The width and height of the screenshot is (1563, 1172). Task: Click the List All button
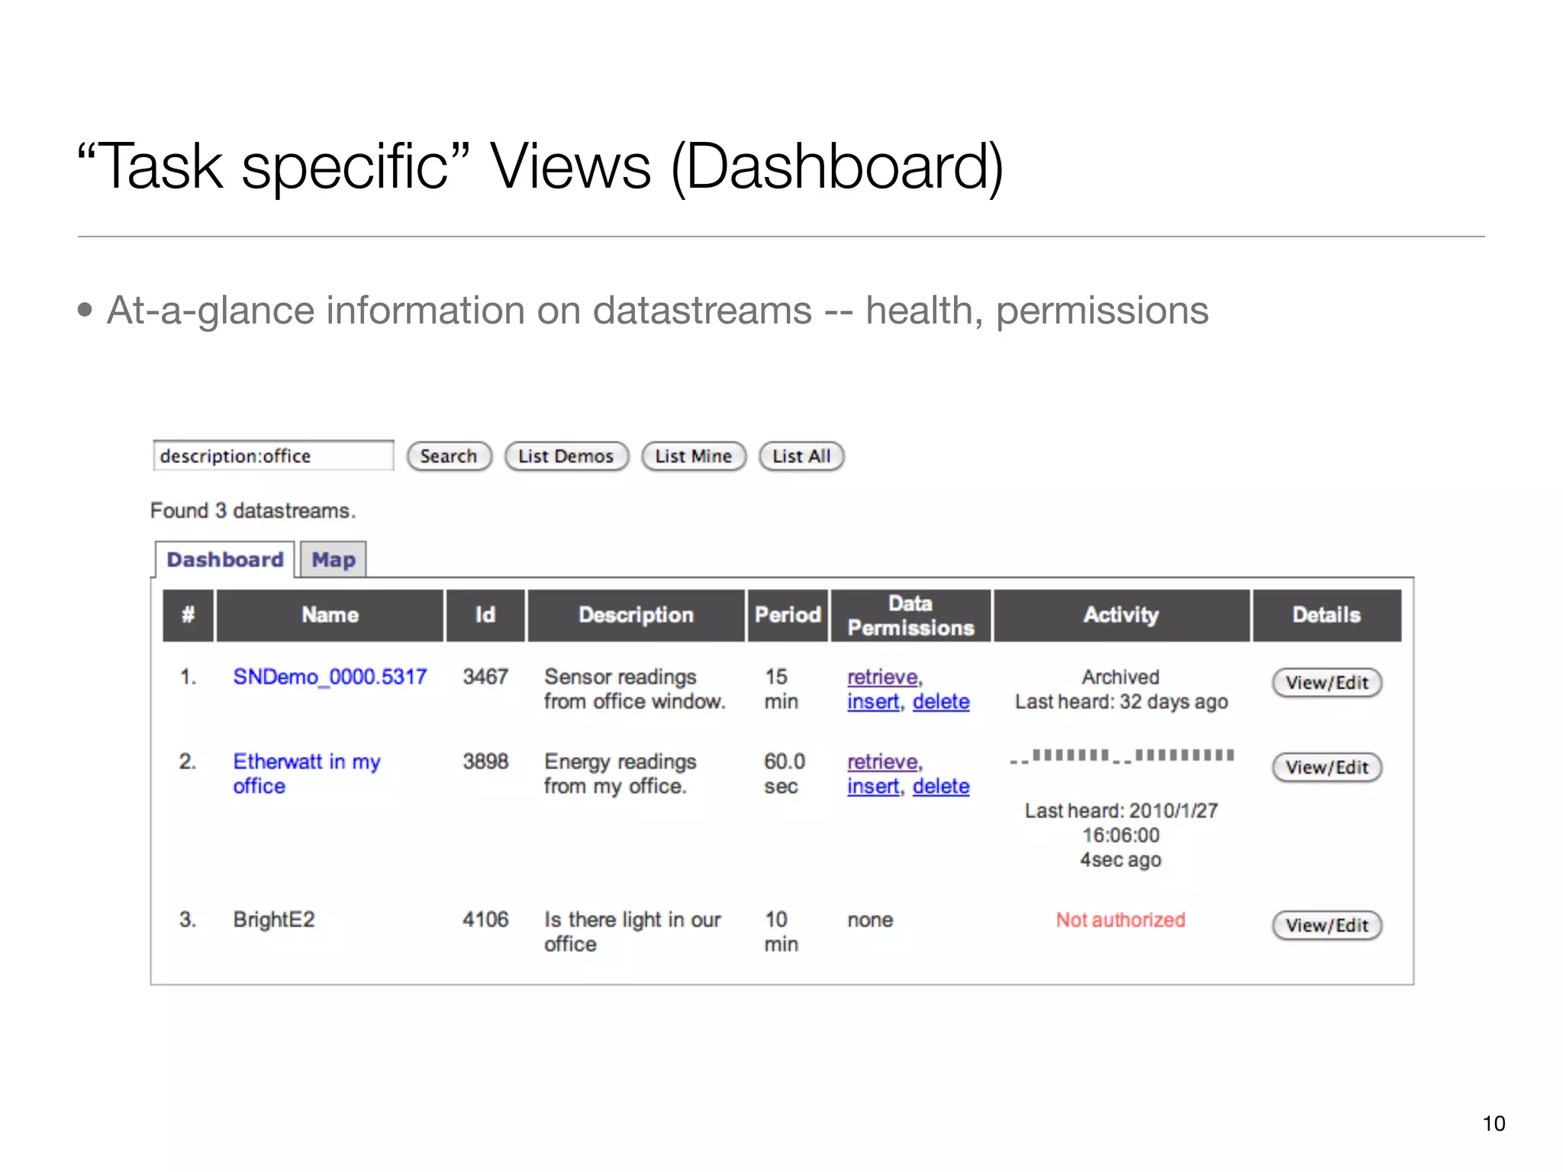pos(800,456)
